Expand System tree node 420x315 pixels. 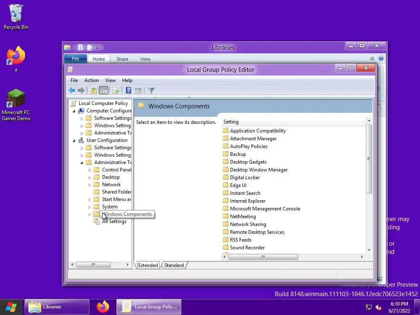(x=89, y=207)
